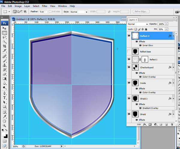Image resolution: width=180 pixels, height=149 pixels.
Task: Toggle the Anti-alias checkbox
Action: coord(50,11)
